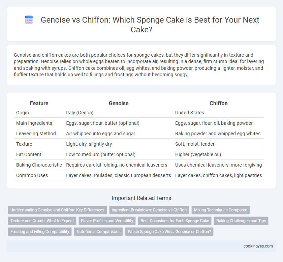This screenshot has height=262, width=283.
Task: Click the 'Higher (vegetable oil)' table cell
Action: [x=198, y=154]
